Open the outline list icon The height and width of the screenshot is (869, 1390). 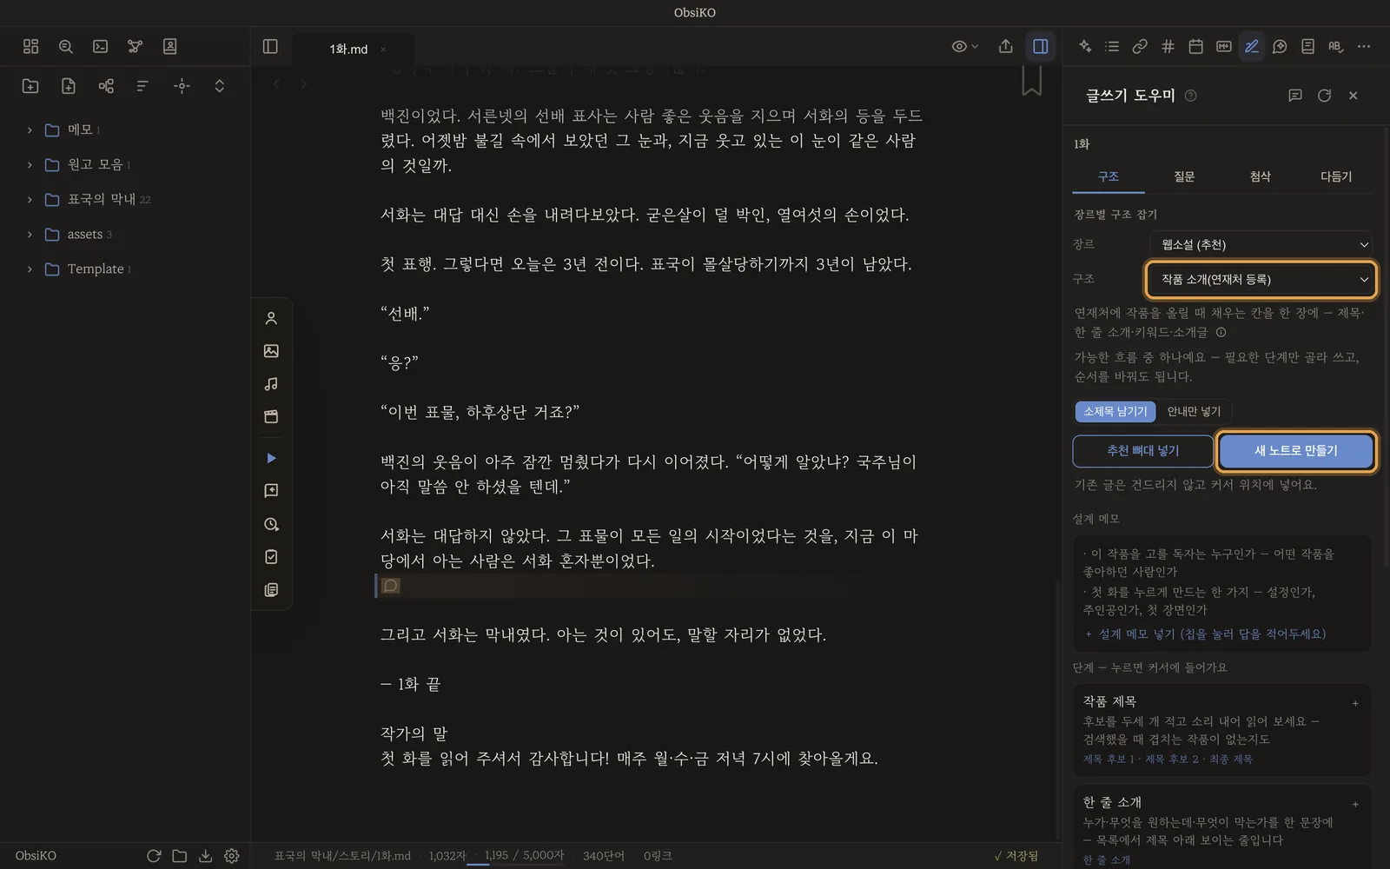1112,46
